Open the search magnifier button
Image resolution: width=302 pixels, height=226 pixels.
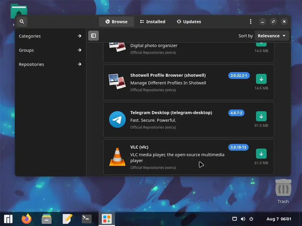point(22,21)
